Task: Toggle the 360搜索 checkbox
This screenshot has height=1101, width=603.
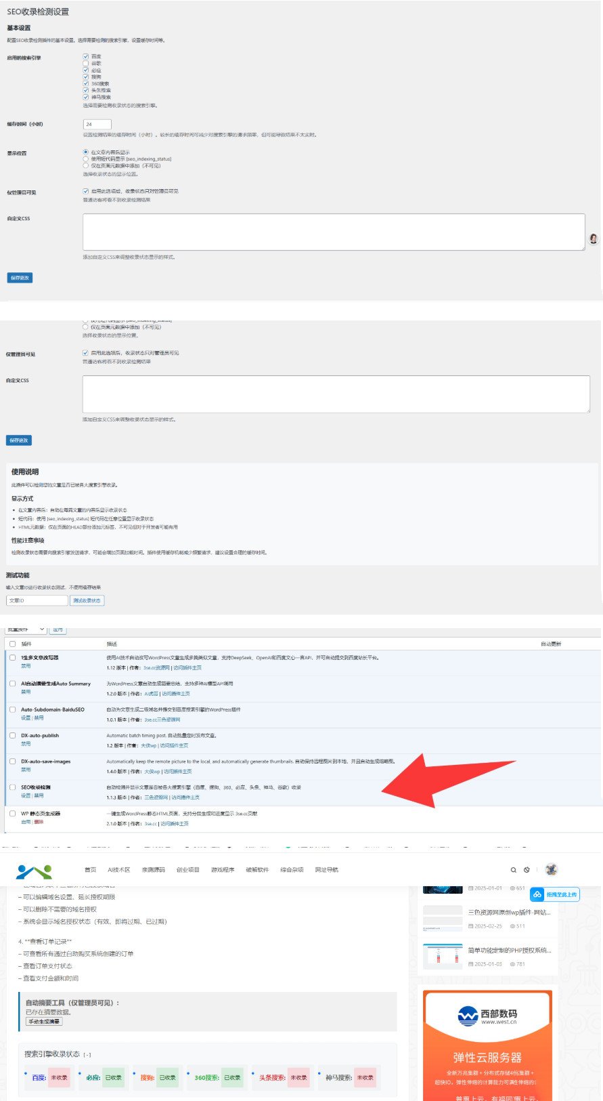Action: (x=86, y=83)
